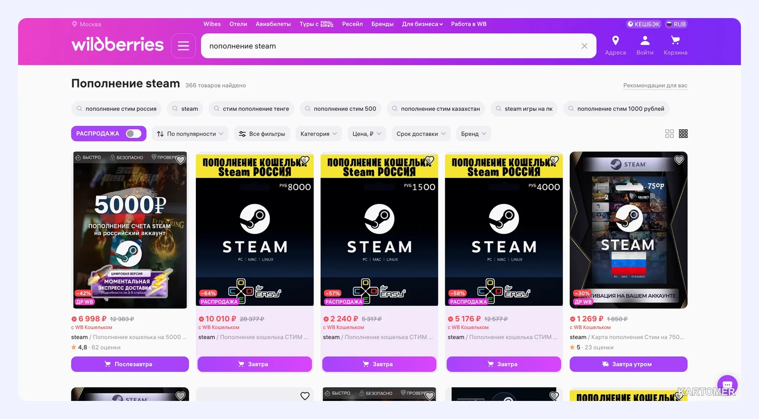759x419 pixels.
Task: Open Все фильтры button
Action: [262, 134]
